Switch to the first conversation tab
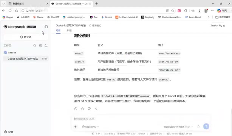Viewport: 232px width, 136px height. (x=58, y=31)
